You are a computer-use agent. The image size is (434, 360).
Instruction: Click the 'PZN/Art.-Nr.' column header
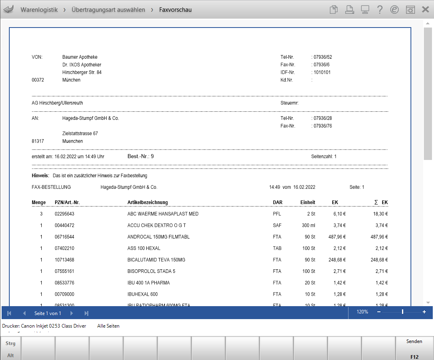pos(67,202)
